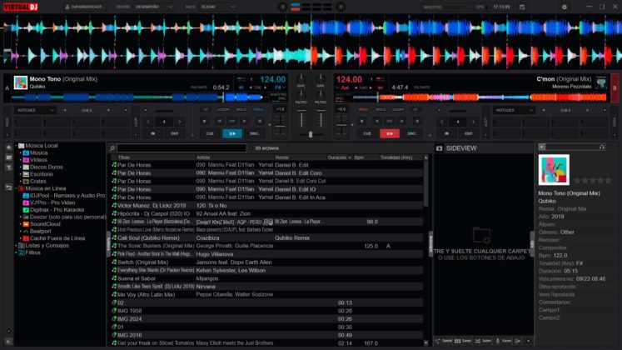Open the sideview options dropdown arrow

(x=528, y=341)
